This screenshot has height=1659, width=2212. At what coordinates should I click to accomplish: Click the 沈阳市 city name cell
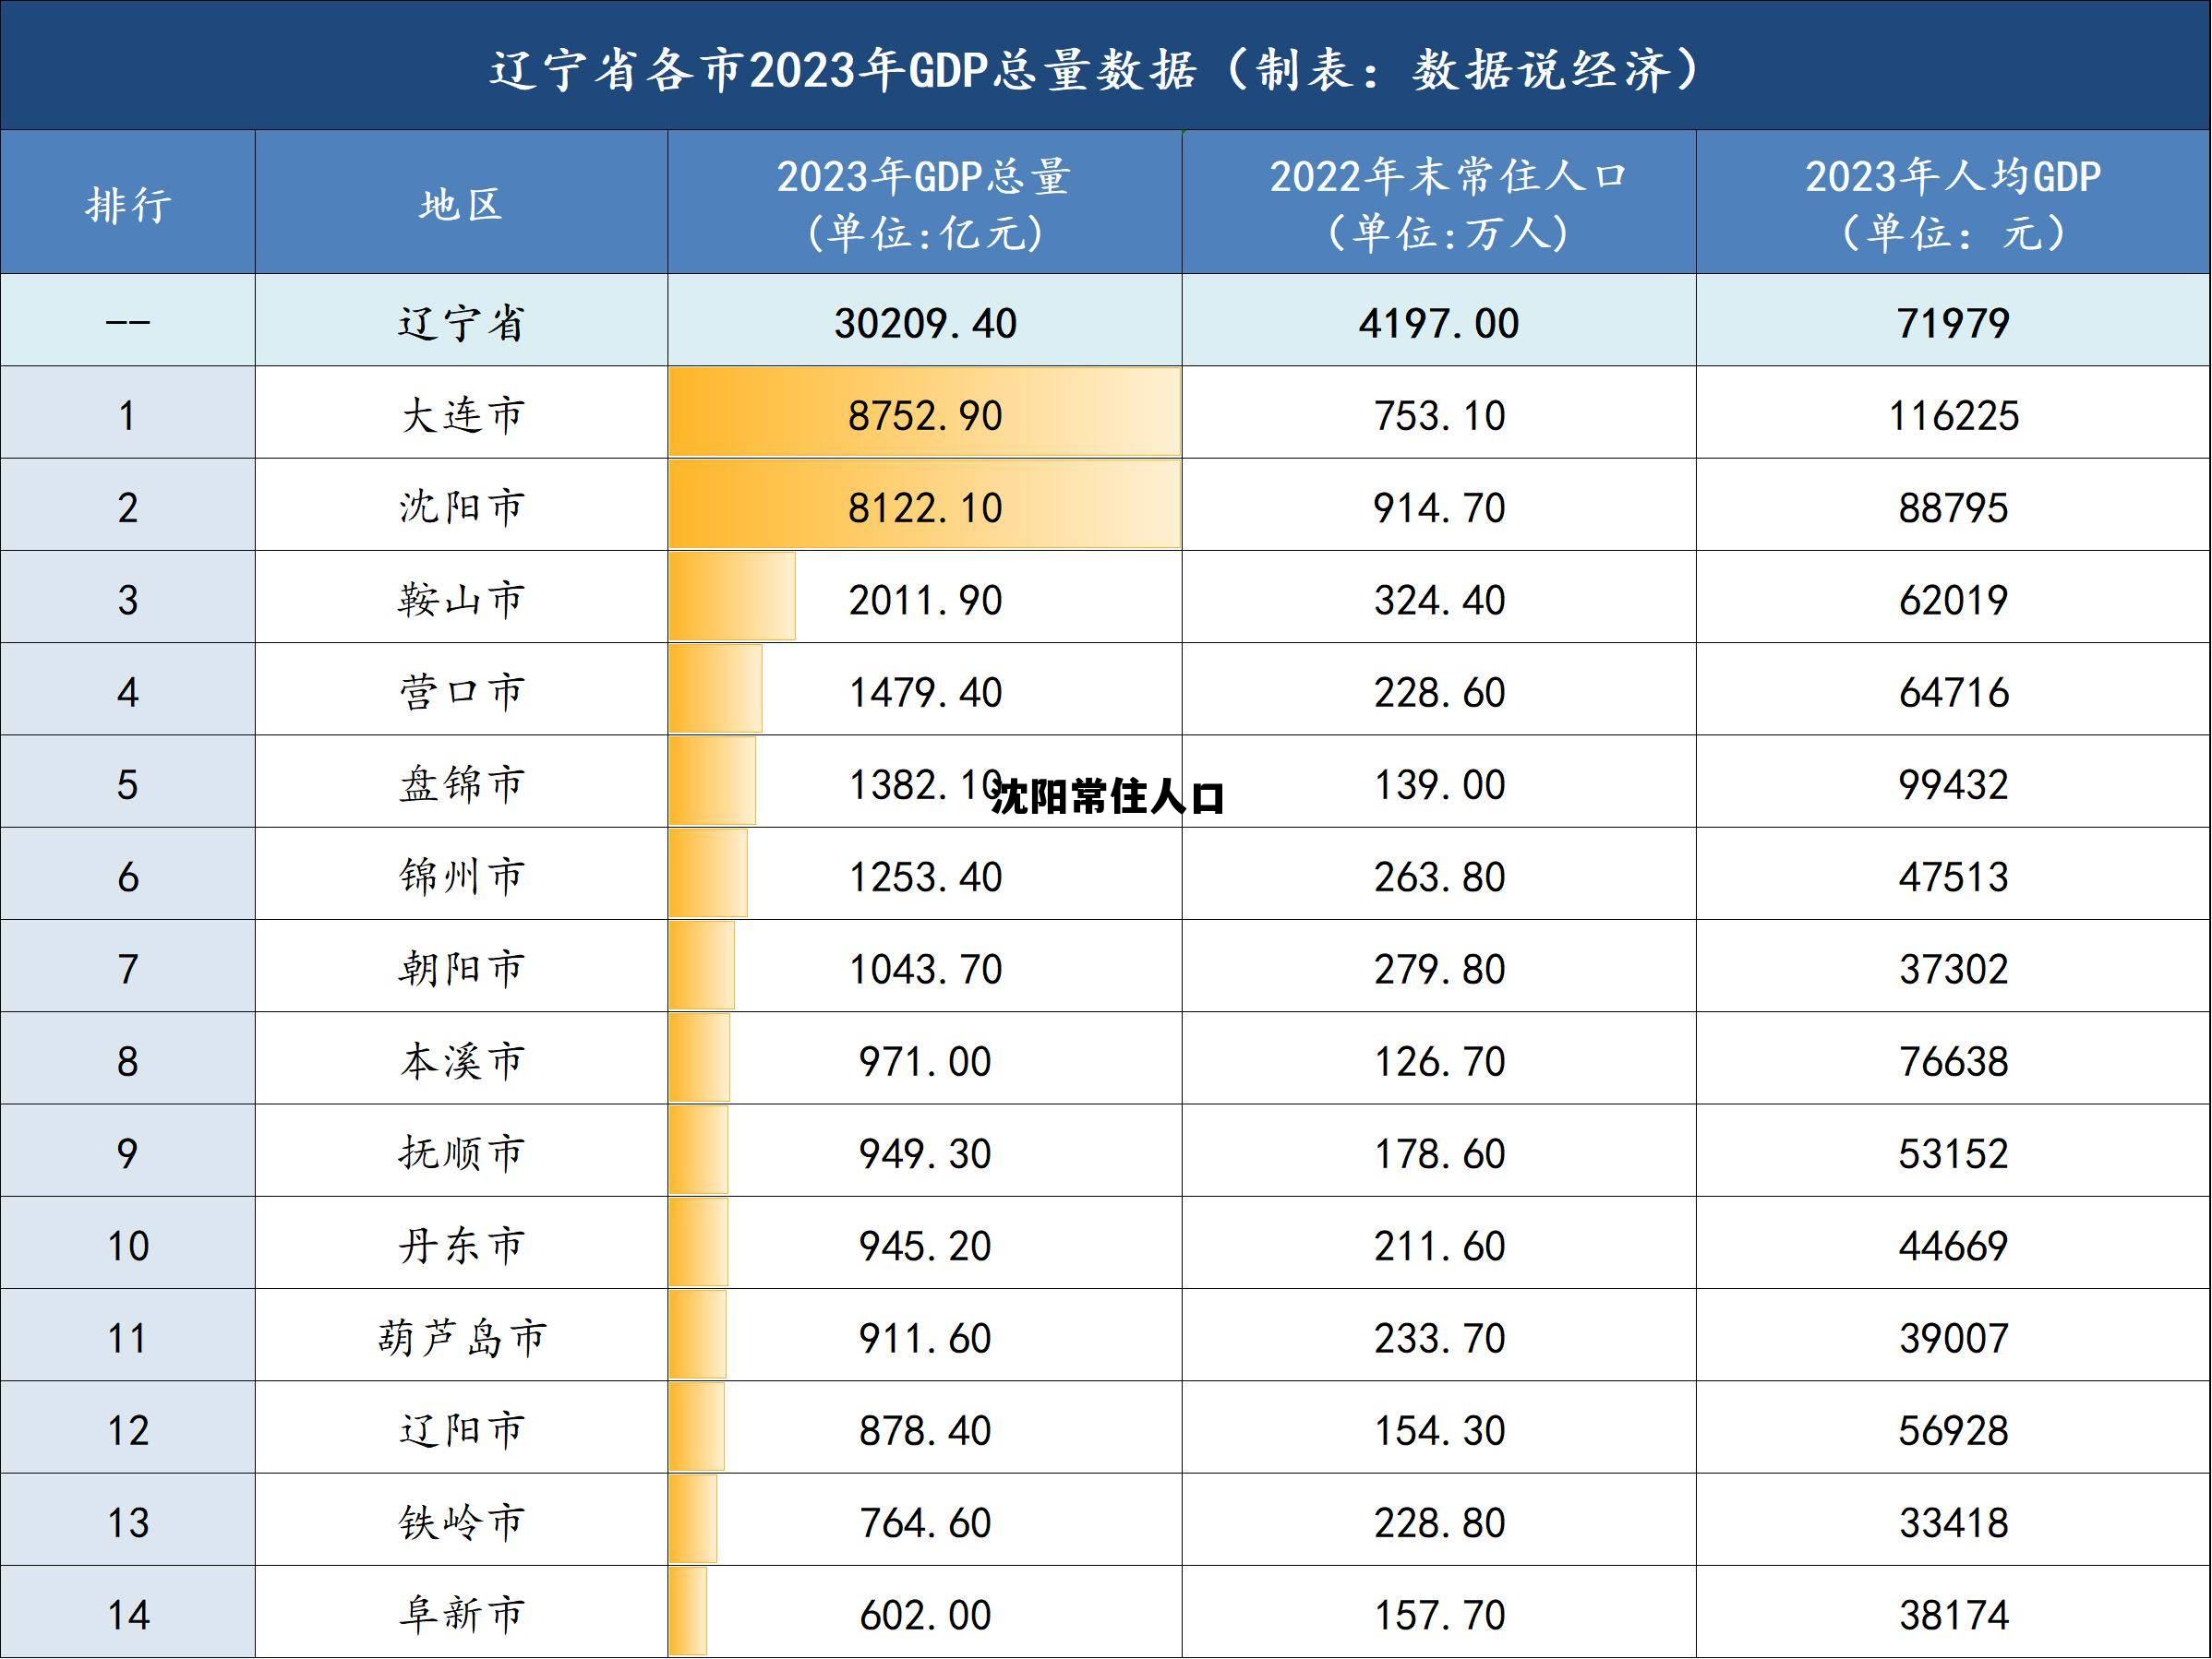[x=460, y=507]
